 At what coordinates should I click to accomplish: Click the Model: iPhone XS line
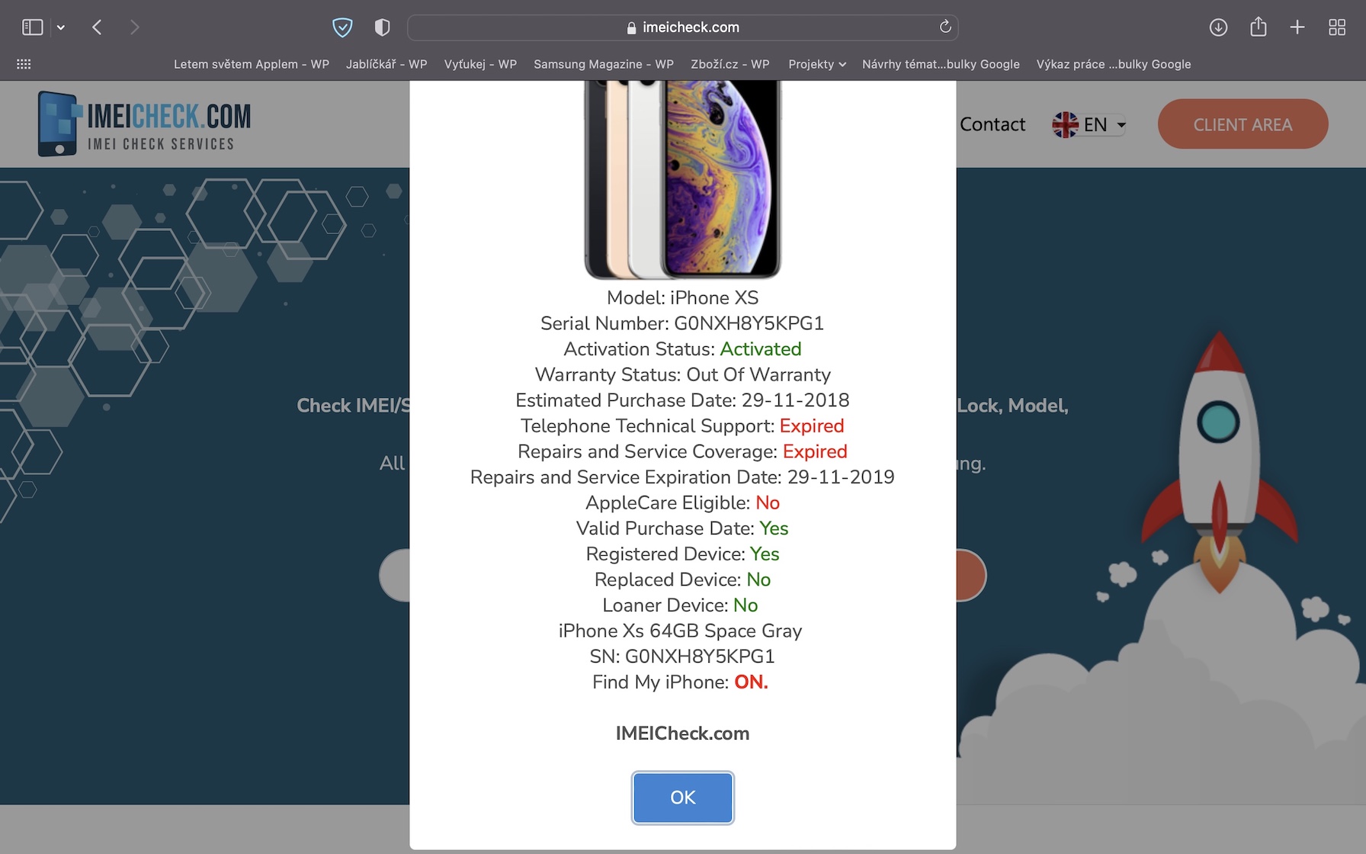683,297
